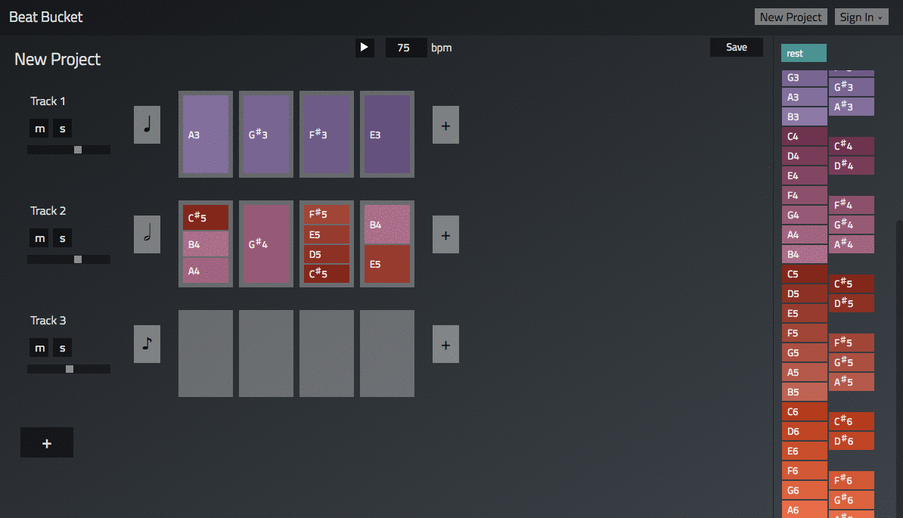This screenshot has height=518, width=903.
Task: Click the B4 note in Track 2 fourth beat
Action: coord(387,225)
